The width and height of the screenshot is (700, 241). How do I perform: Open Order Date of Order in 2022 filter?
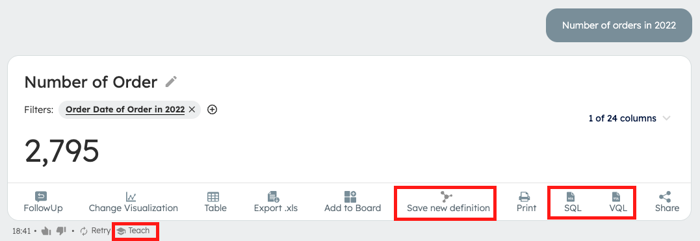125,109
